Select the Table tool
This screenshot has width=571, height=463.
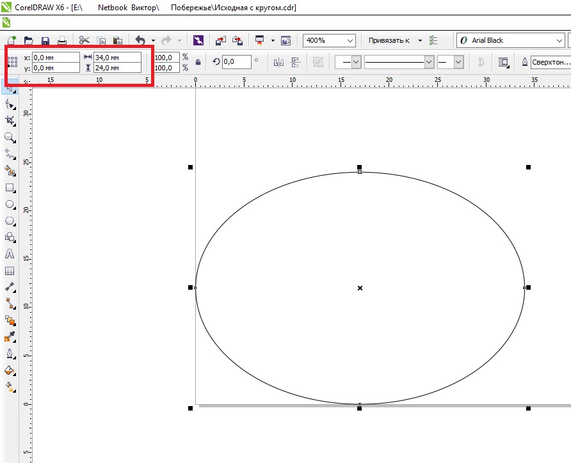(10, 271)
